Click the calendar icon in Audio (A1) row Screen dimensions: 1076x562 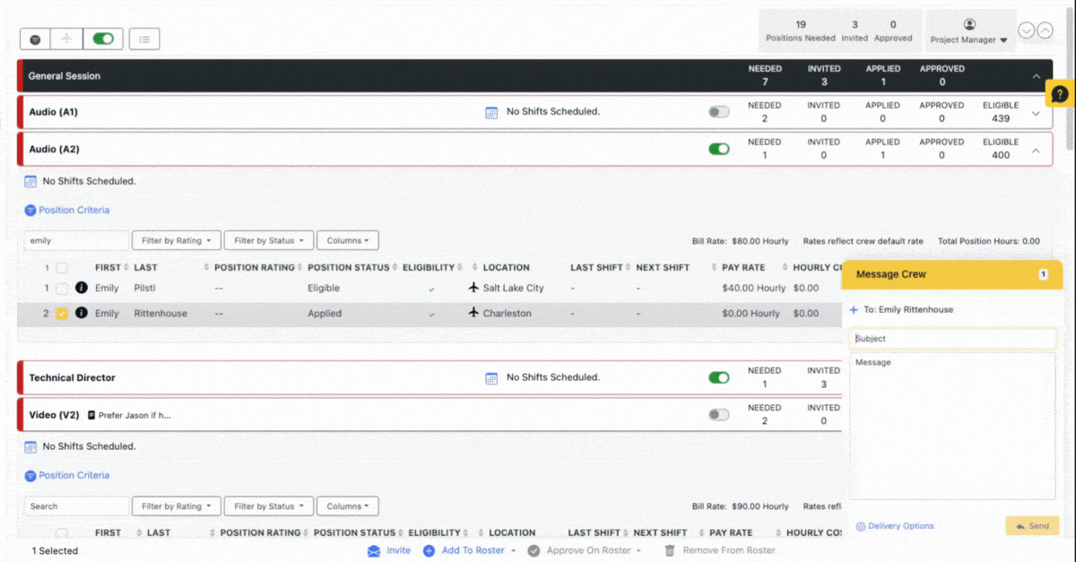491,112
